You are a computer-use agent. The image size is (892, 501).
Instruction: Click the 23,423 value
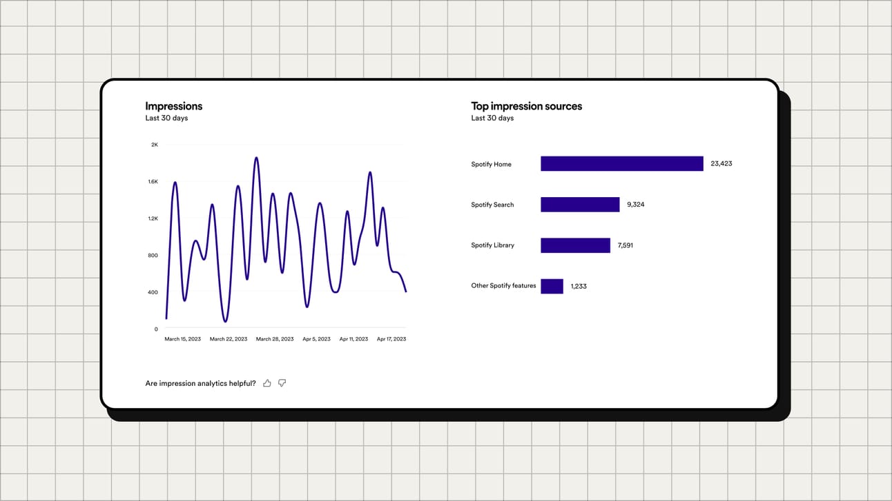(721, 163)
